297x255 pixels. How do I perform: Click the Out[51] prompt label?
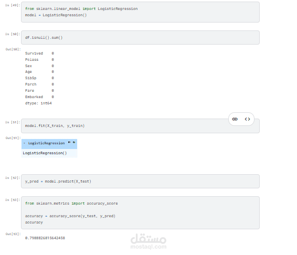click(13, 138)
